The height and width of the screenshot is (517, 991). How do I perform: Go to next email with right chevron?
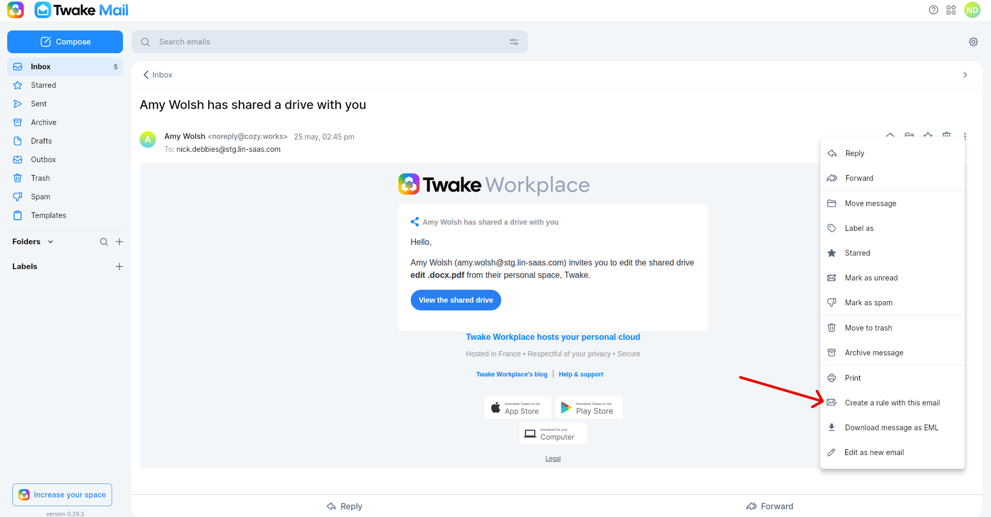965,75
